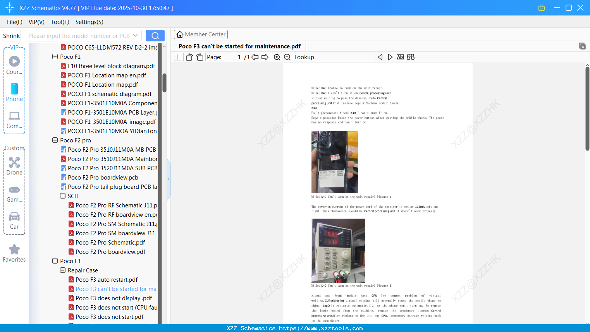Select the Computer category
The image size is (590, 332).
[x=14, y=120]
